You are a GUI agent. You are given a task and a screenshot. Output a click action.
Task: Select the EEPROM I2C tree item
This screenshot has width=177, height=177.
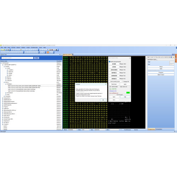[8, 100]
